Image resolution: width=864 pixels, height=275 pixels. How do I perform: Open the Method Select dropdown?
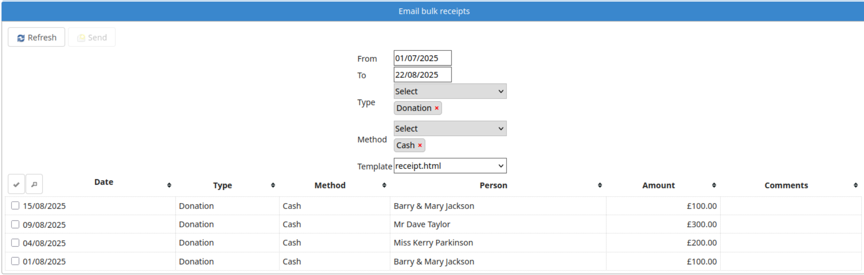click(450, 128)
